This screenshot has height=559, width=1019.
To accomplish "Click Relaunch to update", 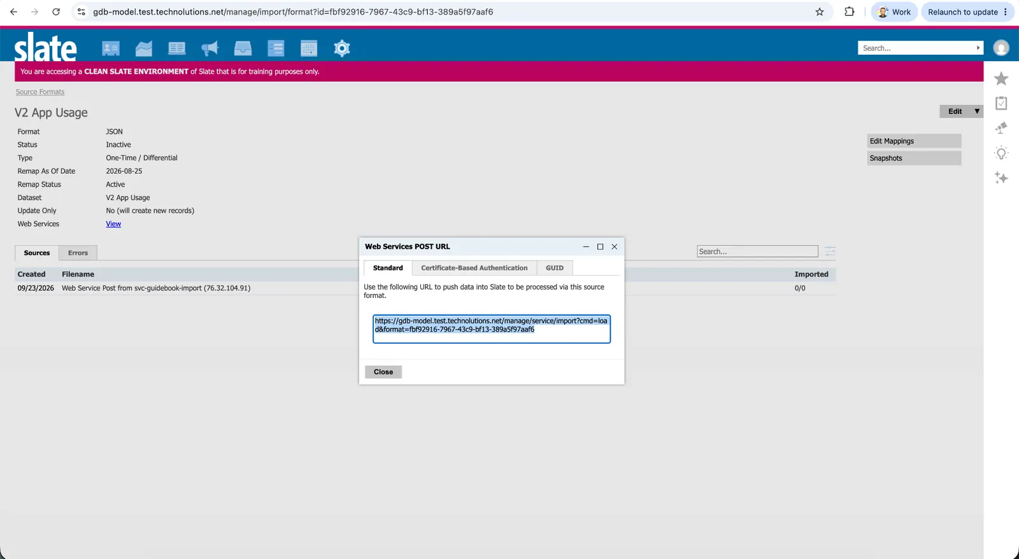I will coord(963,12).
